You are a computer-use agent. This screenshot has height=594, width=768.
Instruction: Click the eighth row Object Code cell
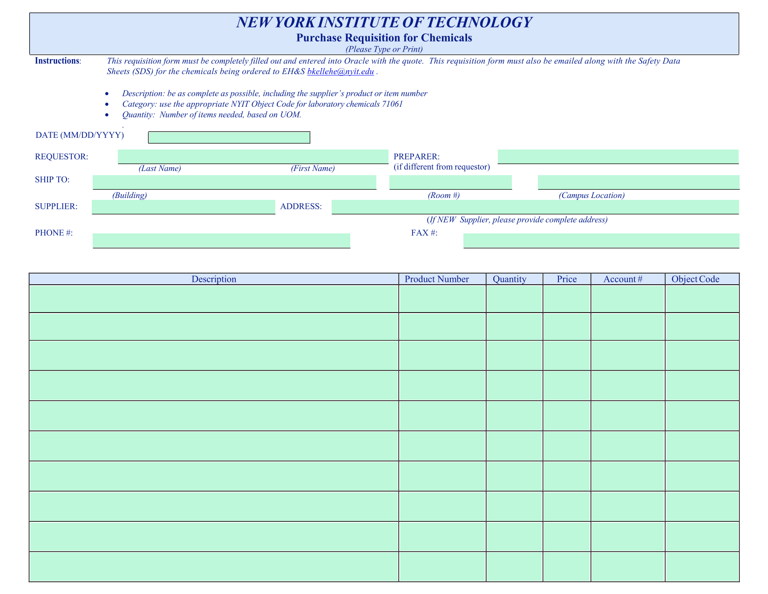coord(702,506)
